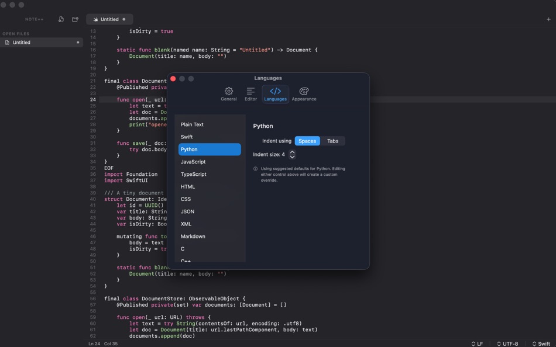Select TypeScript in the language list
This screenshot has height=347, width=556.
(210, 174)
